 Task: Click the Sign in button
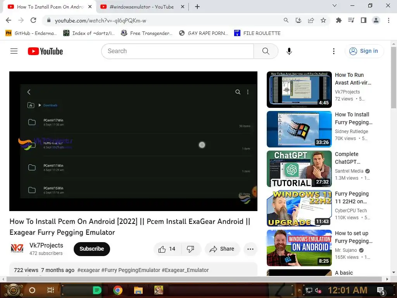point(364,51)
